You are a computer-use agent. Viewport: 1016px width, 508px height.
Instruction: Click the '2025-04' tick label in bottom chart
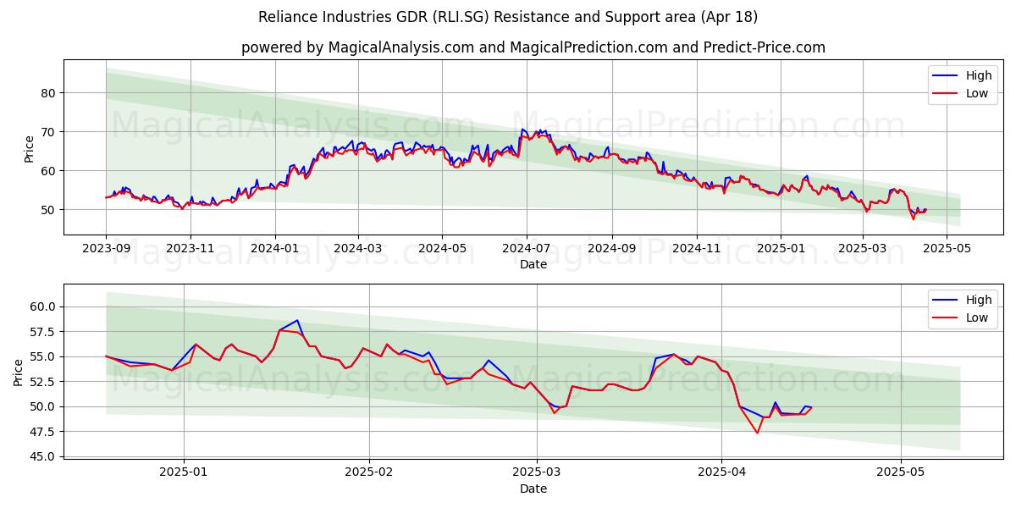pyautogui.click(x=721, y=474)
